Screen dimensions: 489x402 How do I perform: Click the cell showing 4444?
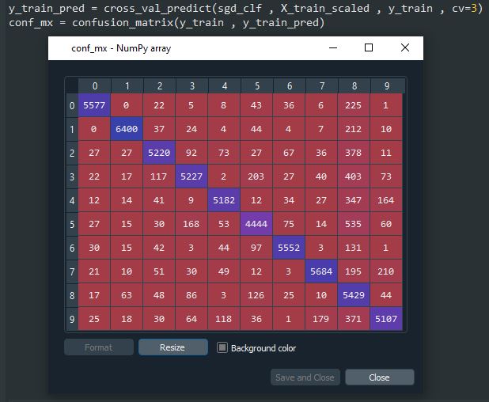tap(256, 224)
